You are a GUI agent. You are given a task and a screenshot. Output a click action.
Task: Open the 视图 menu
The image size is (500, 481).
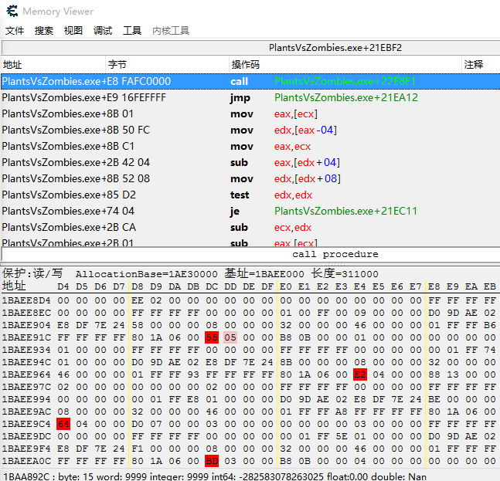coord(73,31)
